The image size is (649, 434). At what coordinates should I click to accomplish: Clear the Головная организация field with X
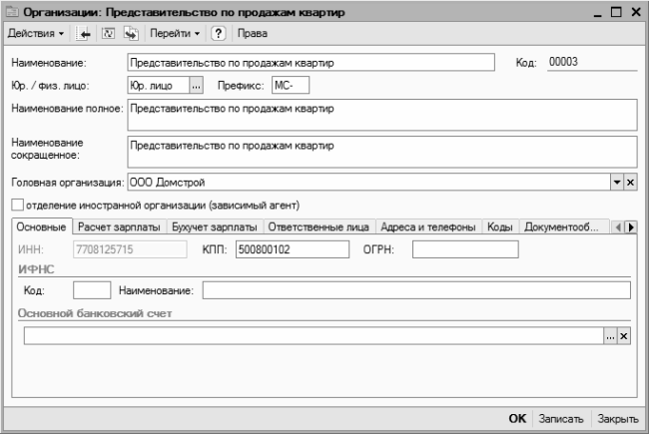(630, 182)
